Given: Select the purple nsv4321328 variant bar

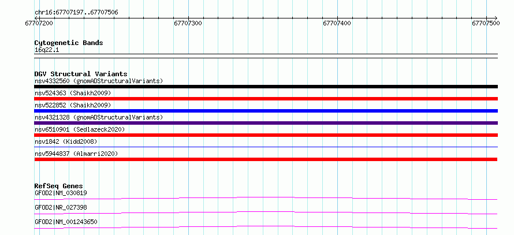Looking at the screenshot, I should tap(266, 123).
